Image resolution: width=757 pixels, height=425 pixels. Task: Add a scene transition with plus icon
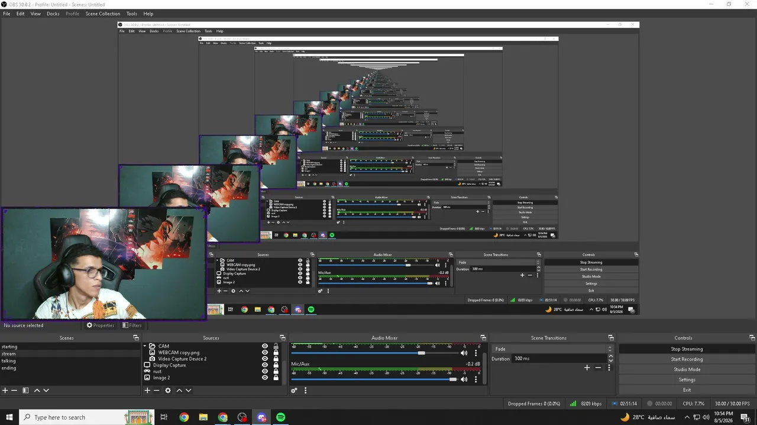tap(587, 368)
